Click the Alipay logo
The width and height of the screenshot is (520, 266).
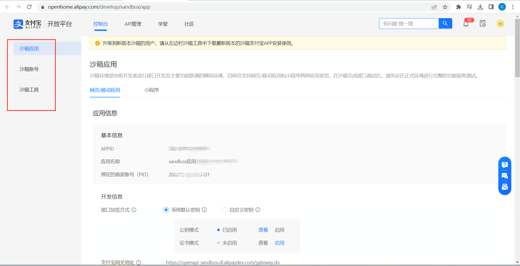27,24
